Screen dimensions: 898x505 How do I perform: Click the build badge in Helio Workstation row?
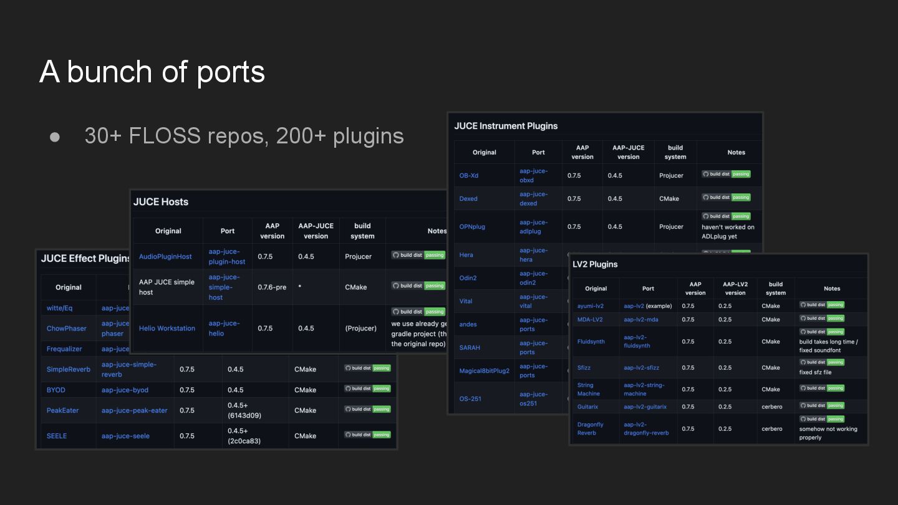(x=418, y=312)
